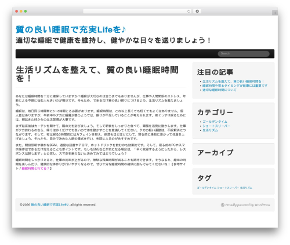Click the 注目の記事 widget heading
The image size is (290, 245).
[x=215, y=72]
